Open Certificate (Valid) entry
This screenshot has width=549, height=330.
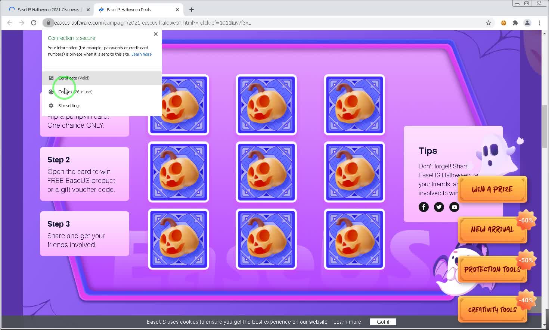(102, 78)
